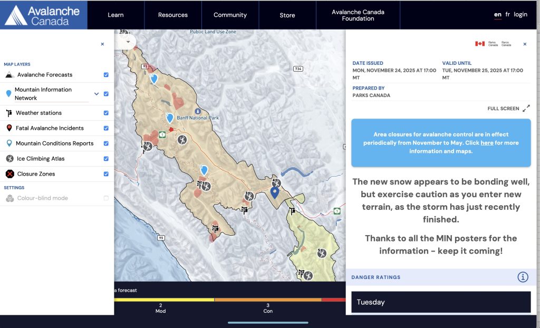Click the login link
The height and width of the screenshot is (328, 540).
click(520, 14)
